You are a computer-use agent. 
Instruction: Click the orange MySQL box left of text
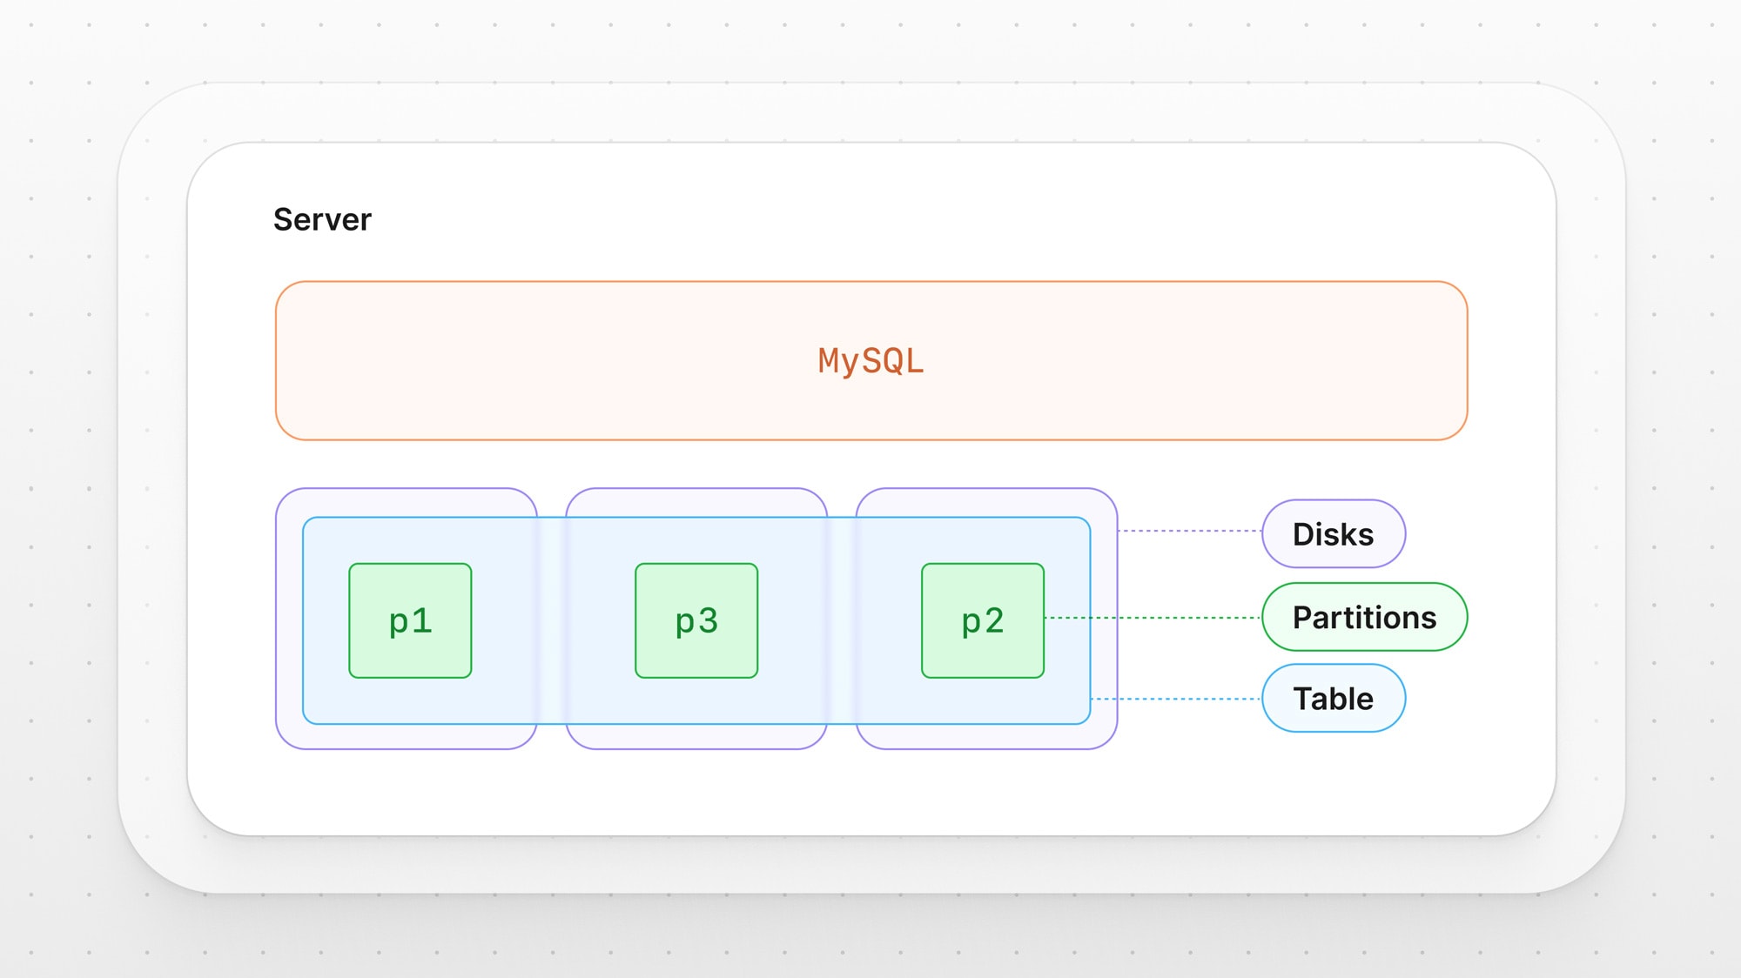click(x=522, y=360)
